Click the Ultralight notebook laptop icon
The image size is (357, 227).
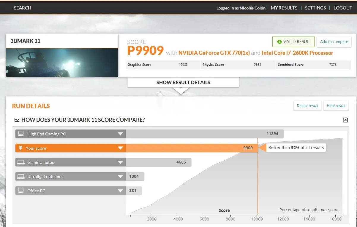click(21, 176)
